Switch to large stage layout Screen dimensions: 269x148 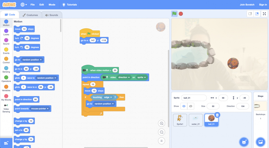(x=257, y=14)
